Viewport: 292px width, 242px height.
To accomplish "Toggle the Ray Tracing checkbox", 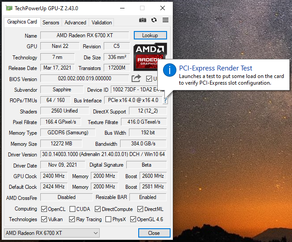I will tap(72, 219).
